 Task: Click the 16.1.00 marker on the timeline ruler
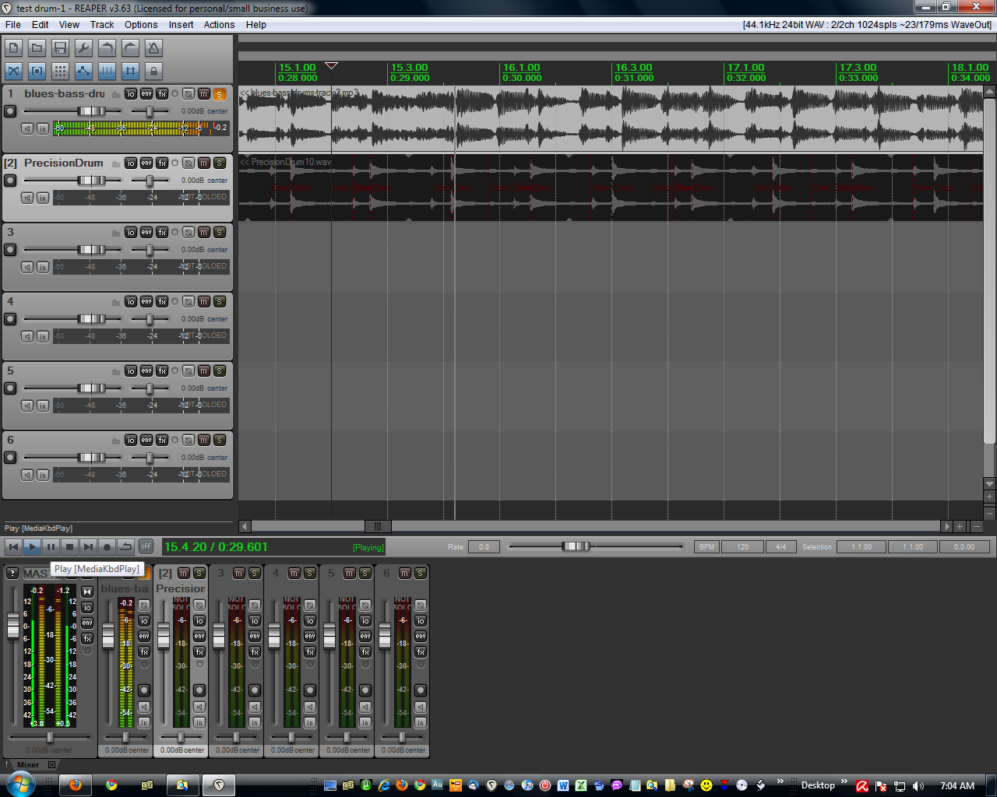click(x=521, y=68)
